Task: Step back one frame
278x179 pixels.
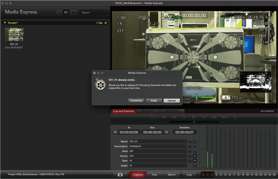Action: (184, 117)
